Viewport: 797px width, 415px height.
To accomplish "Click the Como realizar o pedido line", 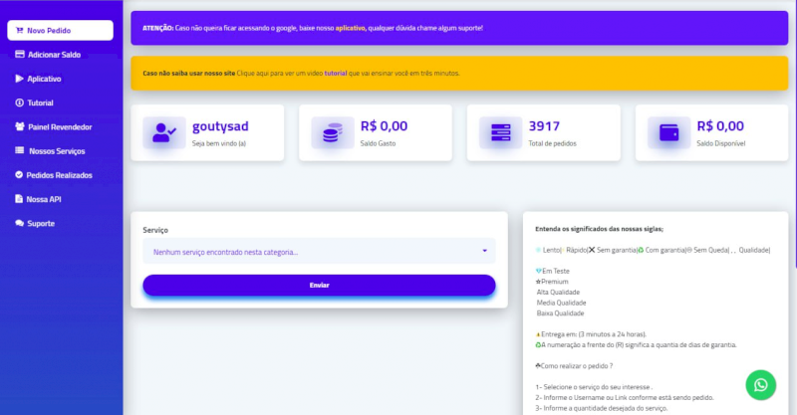I will pos(574,365).
